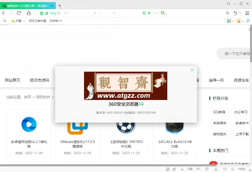
Task: Click the 绿色软件 breadcrumb link
Action: click(x=43, y=97)
